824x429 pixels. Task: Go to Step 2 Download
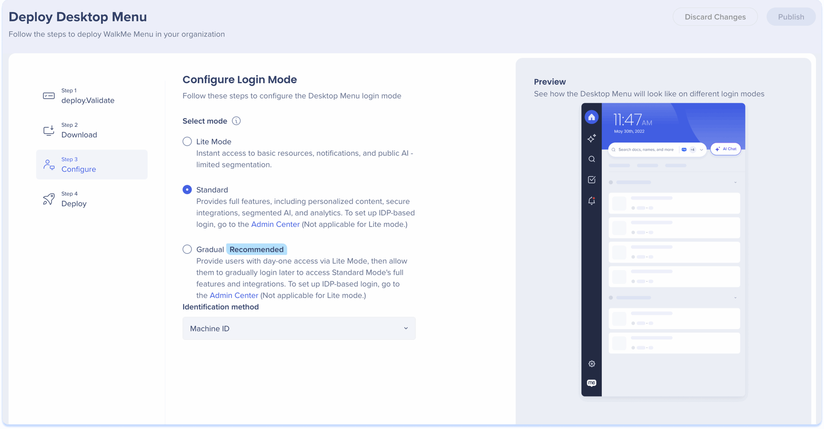[x=92, y=130]
